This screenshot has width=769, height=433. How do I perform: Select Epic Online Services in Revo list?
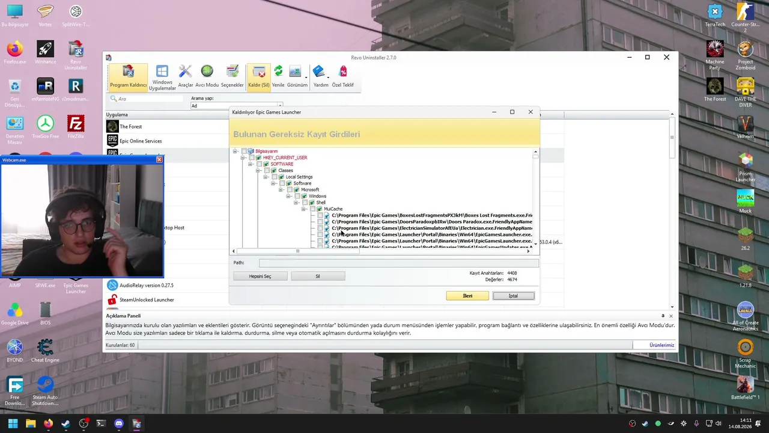pos(167,141)
